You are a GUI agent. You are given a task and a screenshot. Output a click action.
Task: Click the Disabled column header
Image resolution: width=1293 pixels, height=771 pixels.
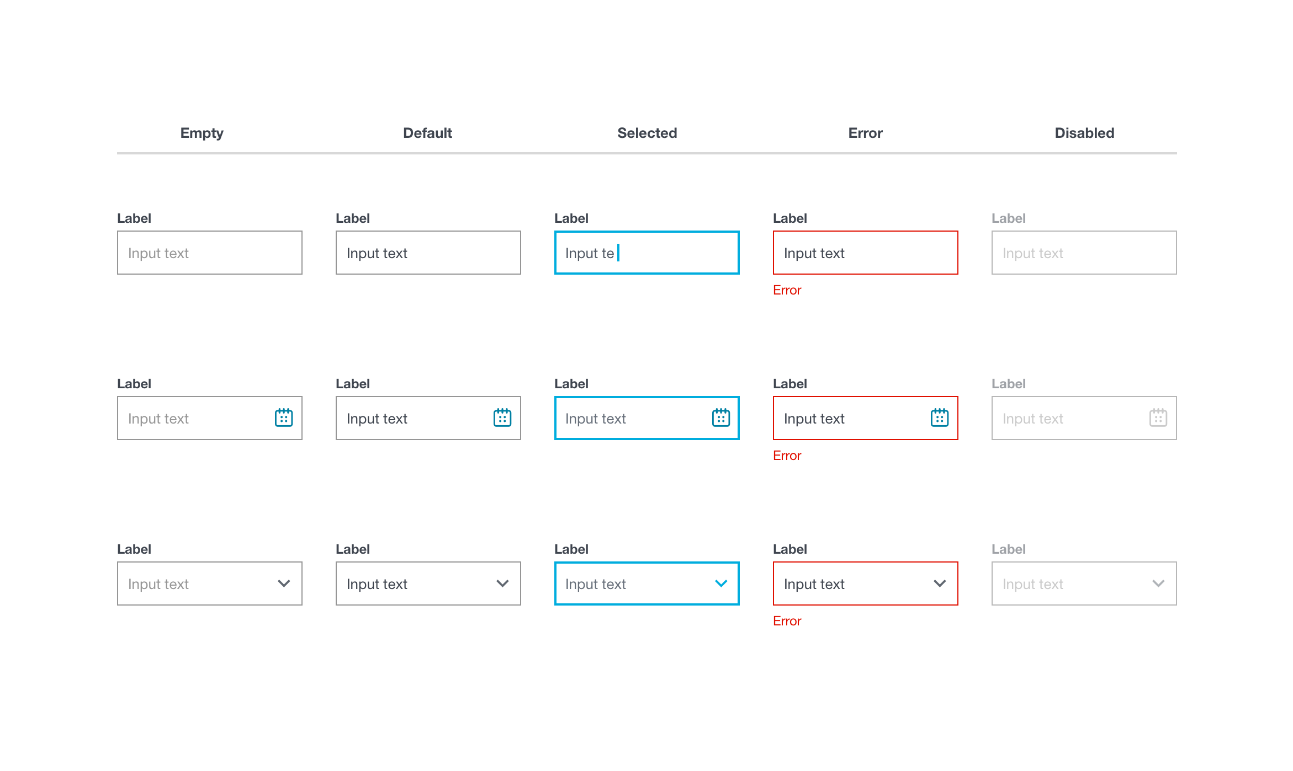(x=1084, y=133)
